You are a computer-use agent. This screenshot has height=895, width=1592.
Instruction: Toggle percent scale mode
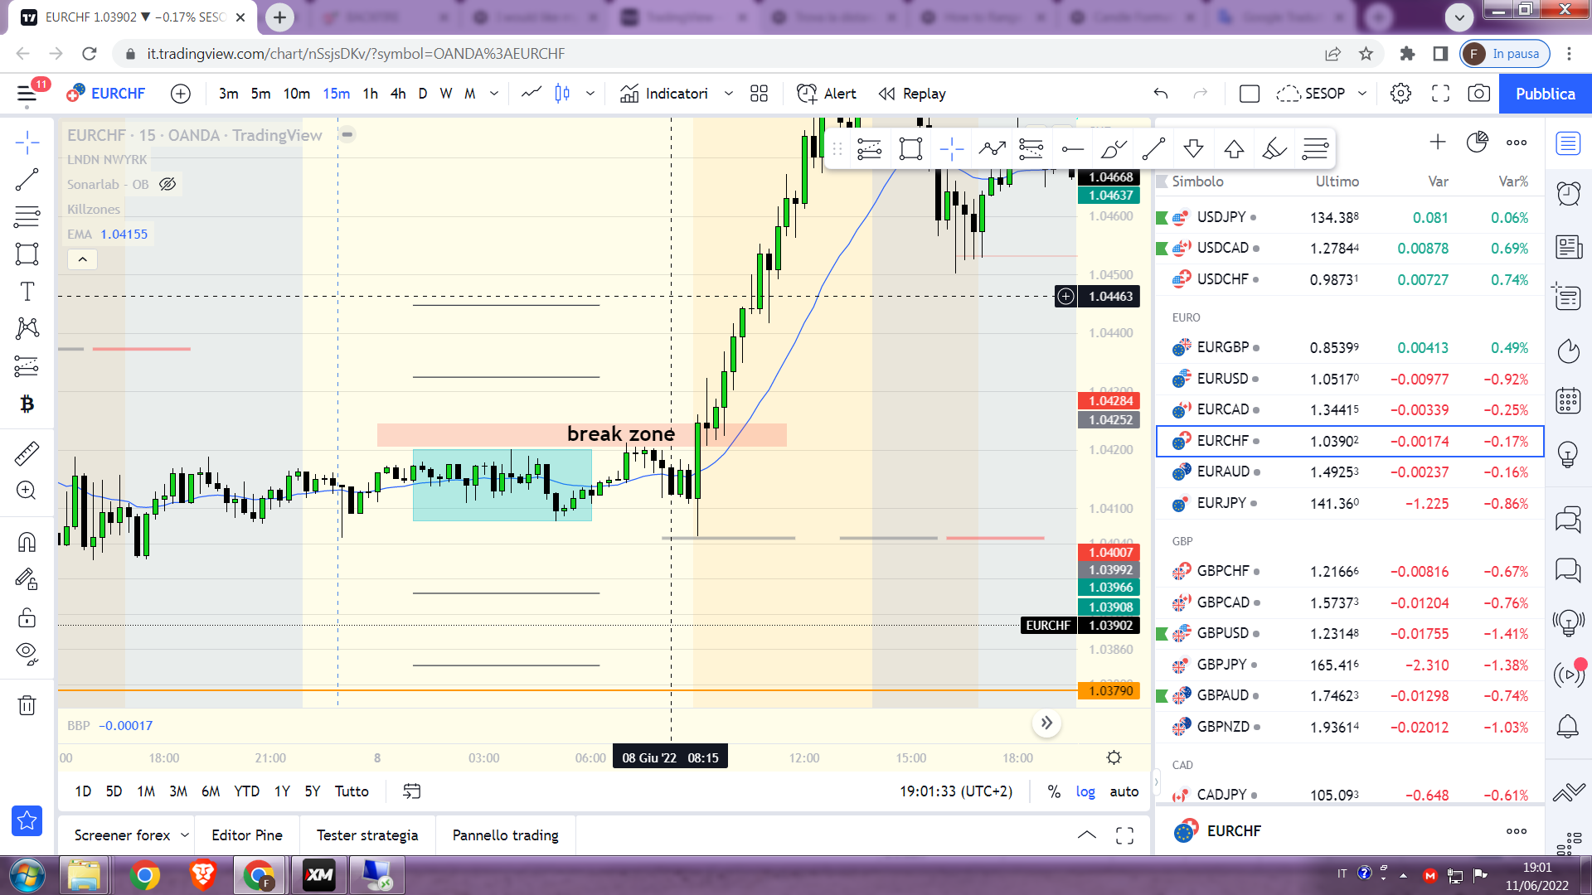tap(1054, 791)
